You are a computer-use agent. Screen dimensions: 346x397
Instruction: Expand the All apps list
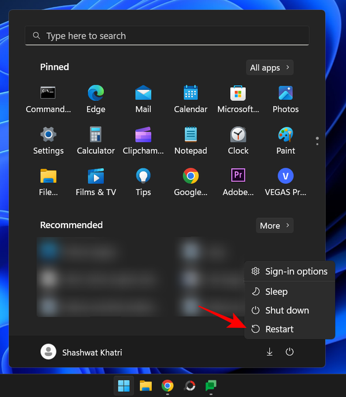point(269,68)
